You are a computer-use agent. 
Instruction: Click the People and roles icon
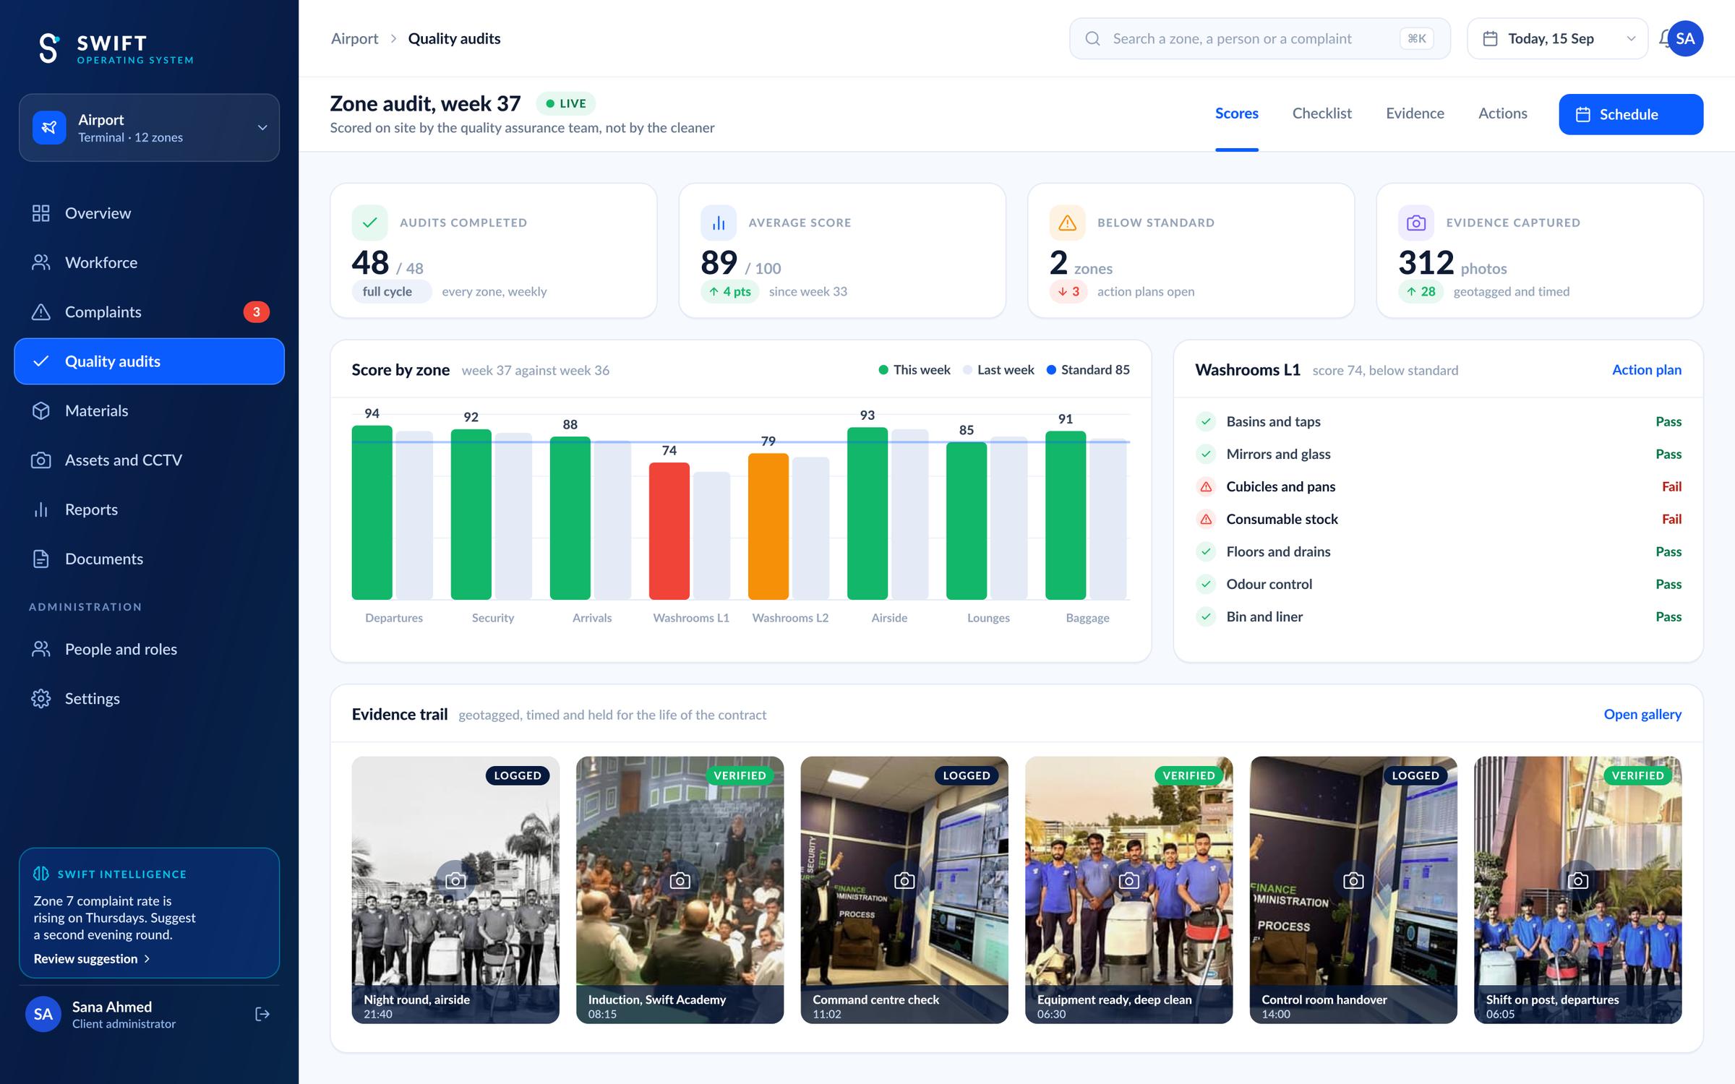[x=41, y=649]
